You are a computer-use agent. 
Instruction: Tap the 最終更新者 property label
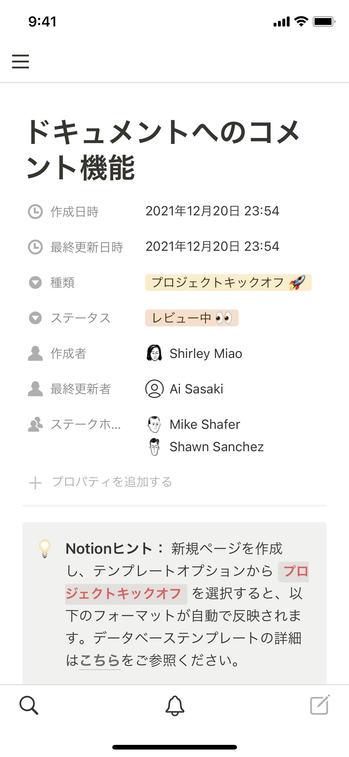(x=81, y=389)
